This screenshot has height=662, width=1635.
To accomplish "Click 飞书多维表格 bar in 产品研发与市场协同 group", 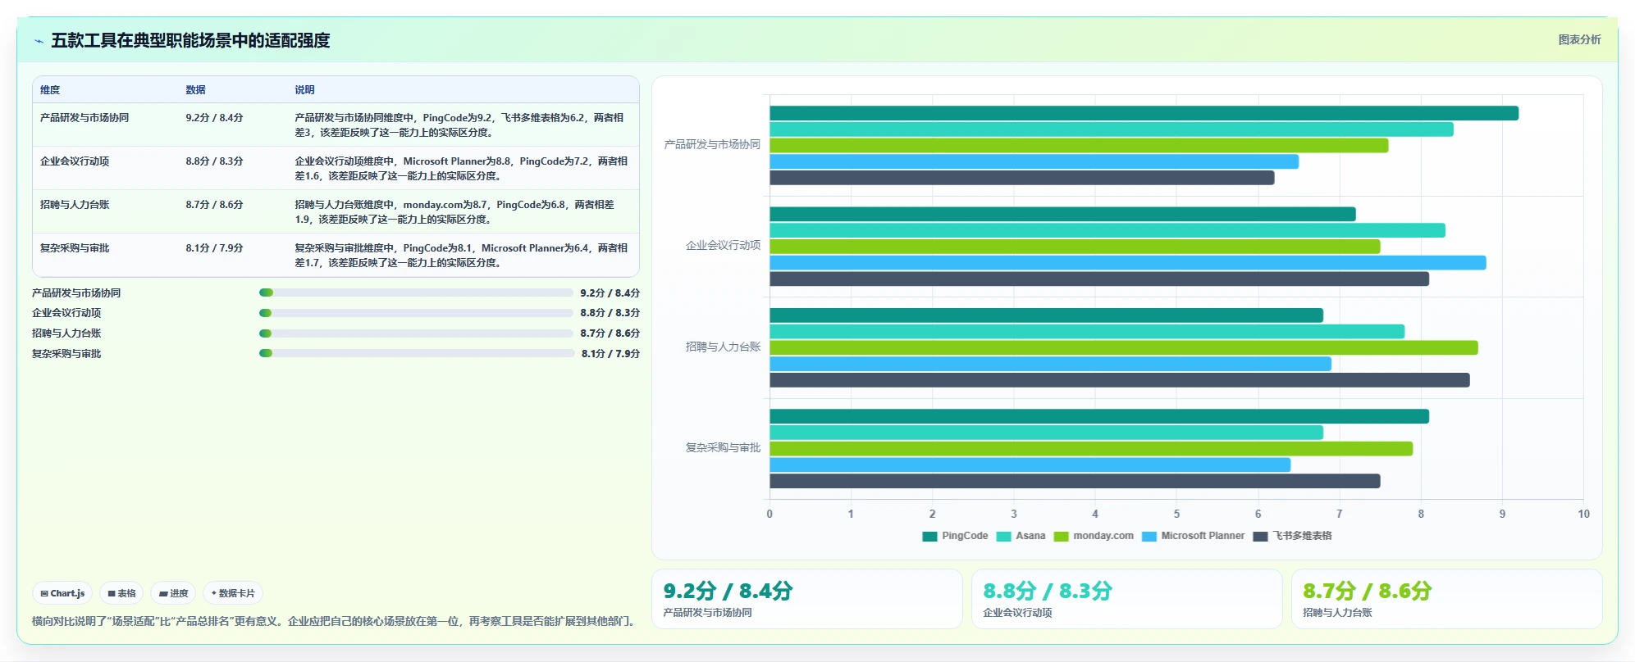I will (x=1021, y=178).
